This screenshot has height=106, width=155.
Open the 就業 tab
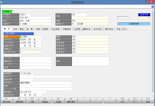(x=30, y=29)
